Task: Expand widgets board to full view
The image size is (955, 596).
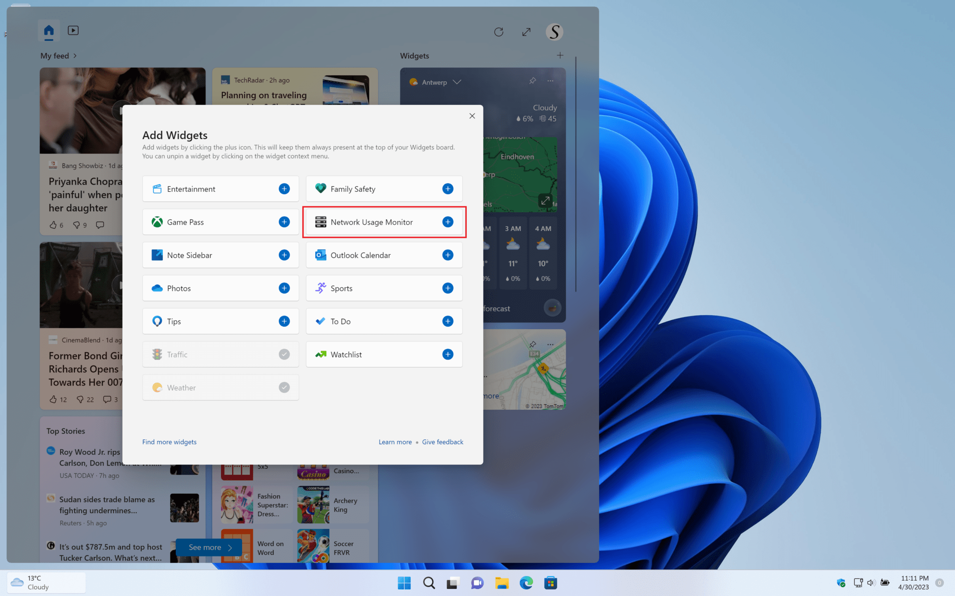Action: [526, 32]
